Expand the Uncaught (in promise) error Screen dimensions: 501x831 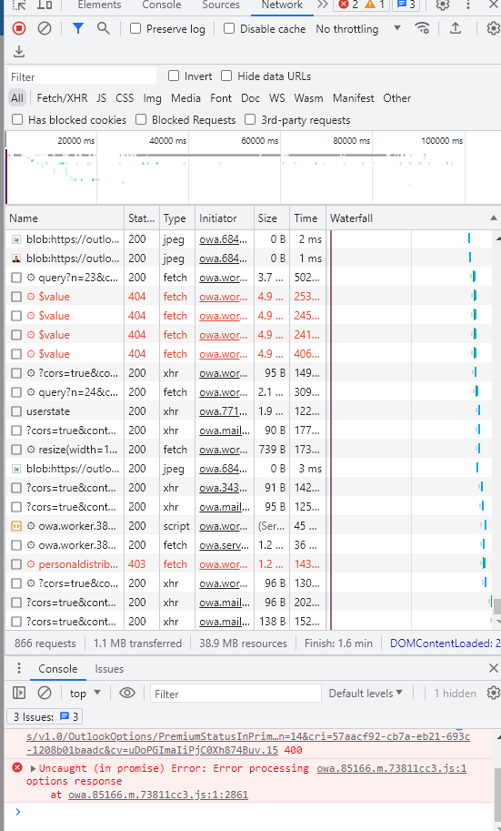pos(33,768)
